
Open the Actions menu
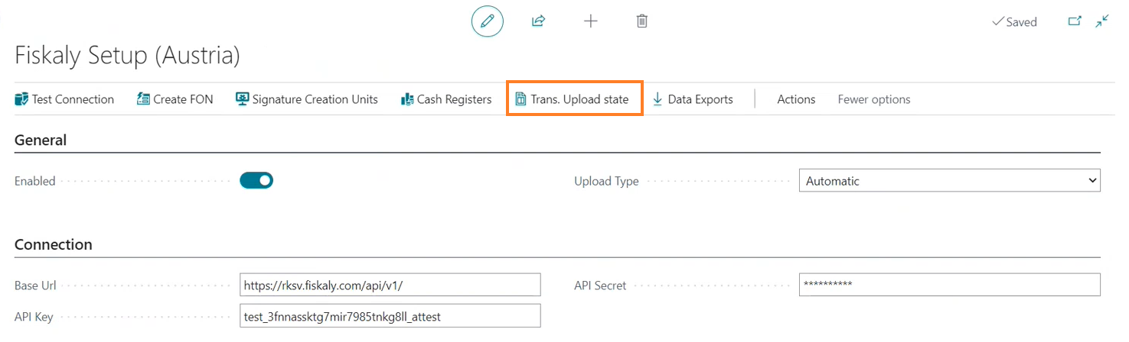coord(796,99)
